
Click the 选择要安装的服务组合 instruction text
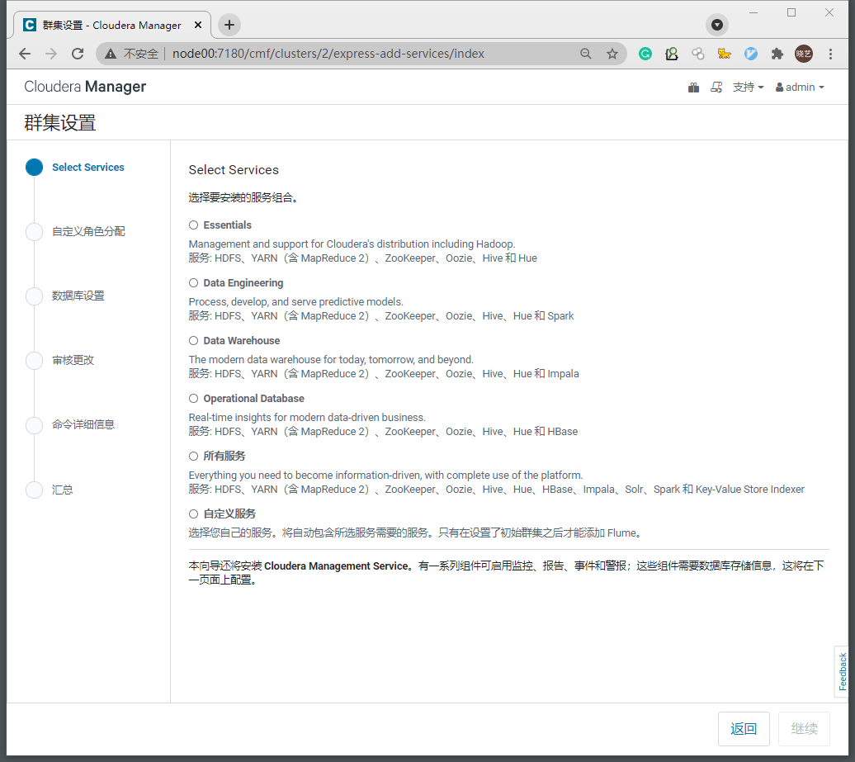pyautogui.click(x=243, y=197)
